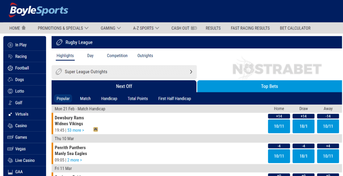Click the Games slot icon

point(10,137)
